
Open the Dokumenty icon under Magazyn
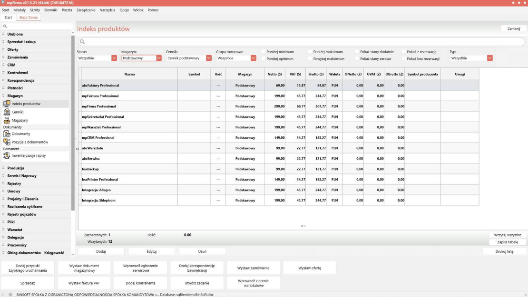7,134
